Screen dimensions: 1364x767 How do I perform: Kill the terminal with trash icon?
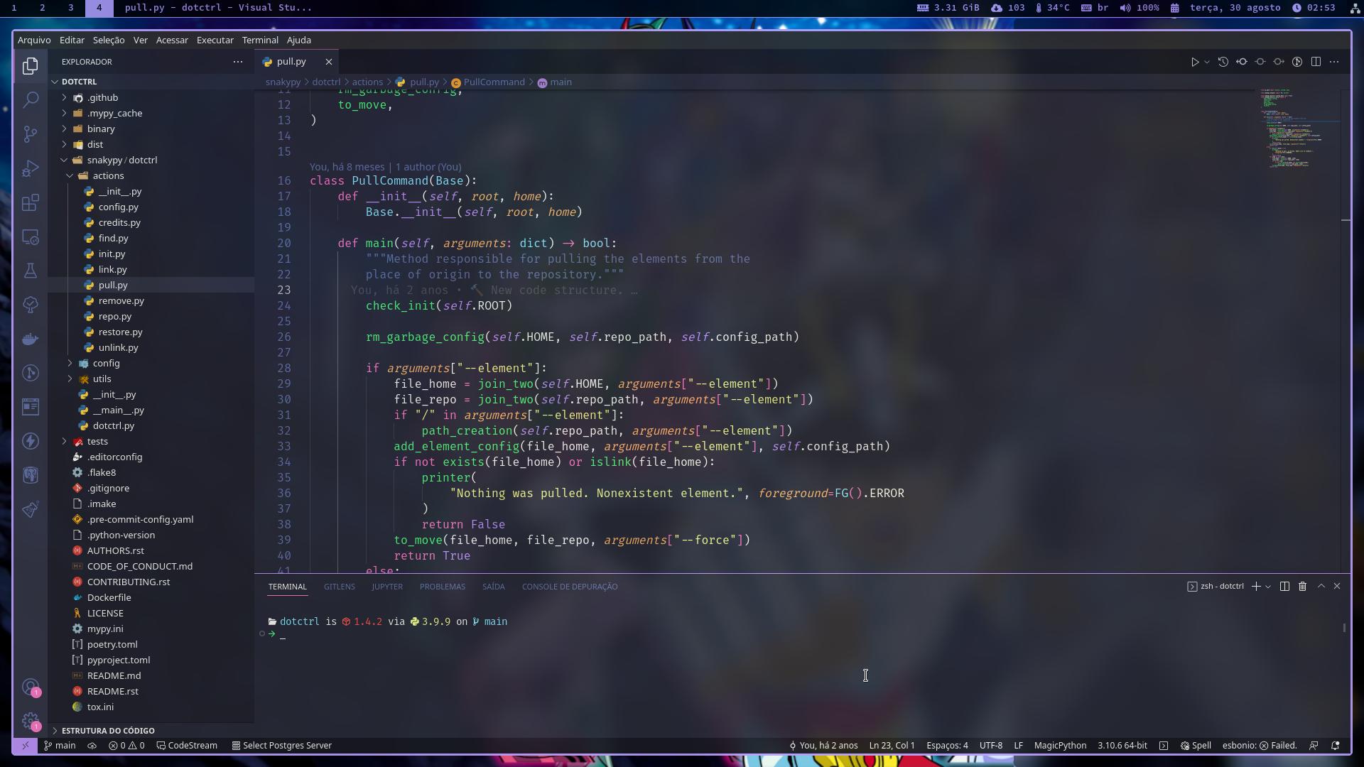coord(1302,587)
